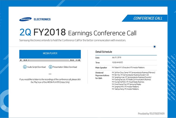Adjust the volume level bar in the player
This screenshot has height=118, width=176.
pos(78,60)
